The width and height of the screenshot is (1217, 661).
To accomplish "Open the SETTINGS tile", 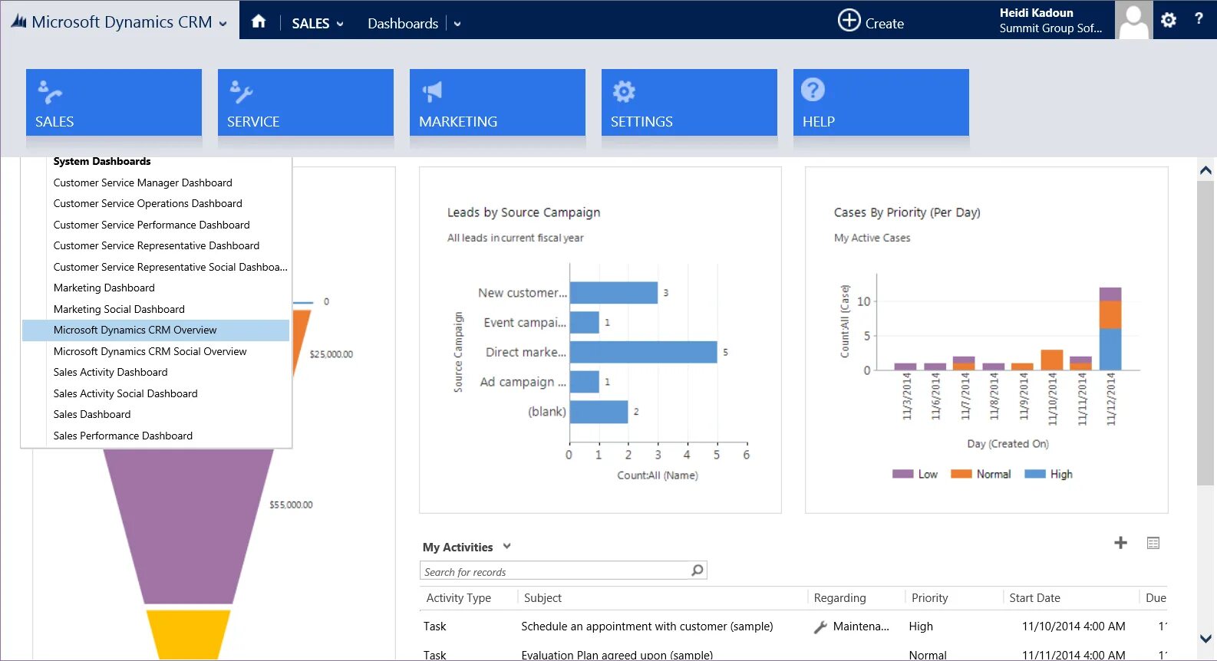I will pyautogui.click(x=689, y=102).
